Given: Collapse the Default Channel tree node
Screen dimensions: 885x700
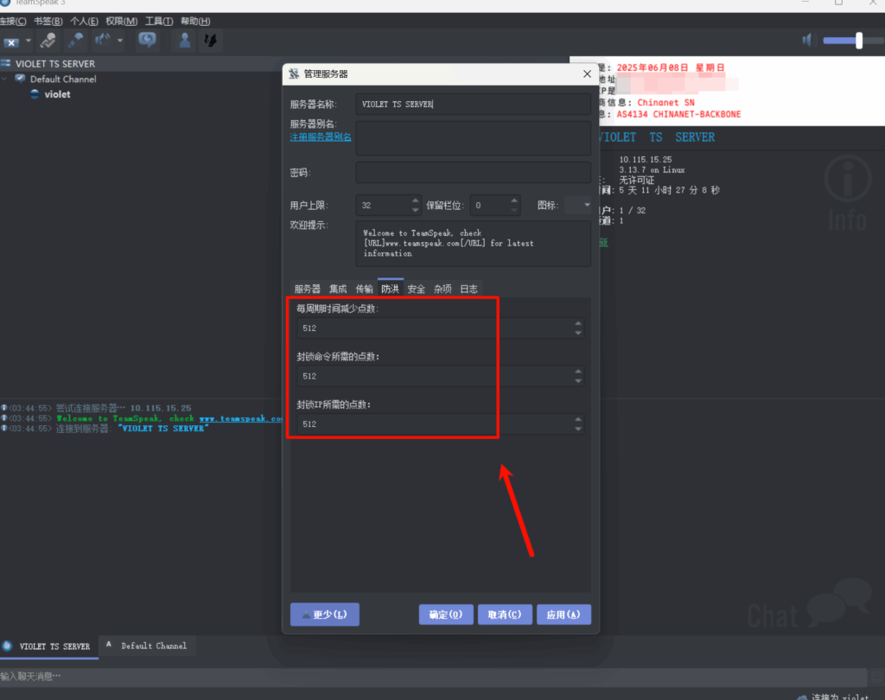Looking at the screenshot, I should click(x=5, y=79).
